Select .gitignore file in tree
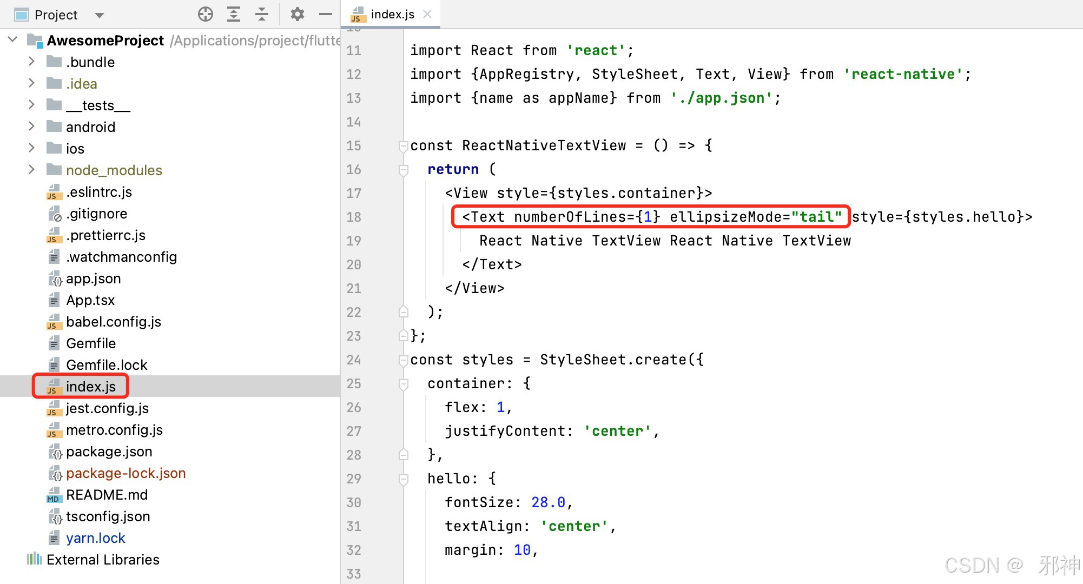Viewport: 1083px width, 584px height. (x=97, y=214)
